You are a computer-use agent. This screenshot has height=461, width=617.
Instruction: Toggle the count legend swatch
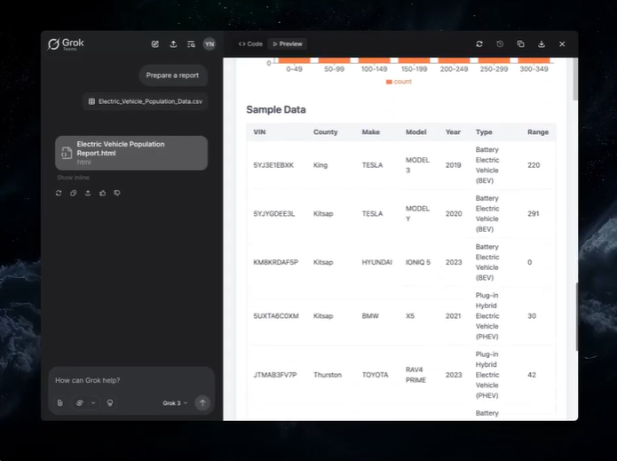pyautogui.click(x=389, y=82)
